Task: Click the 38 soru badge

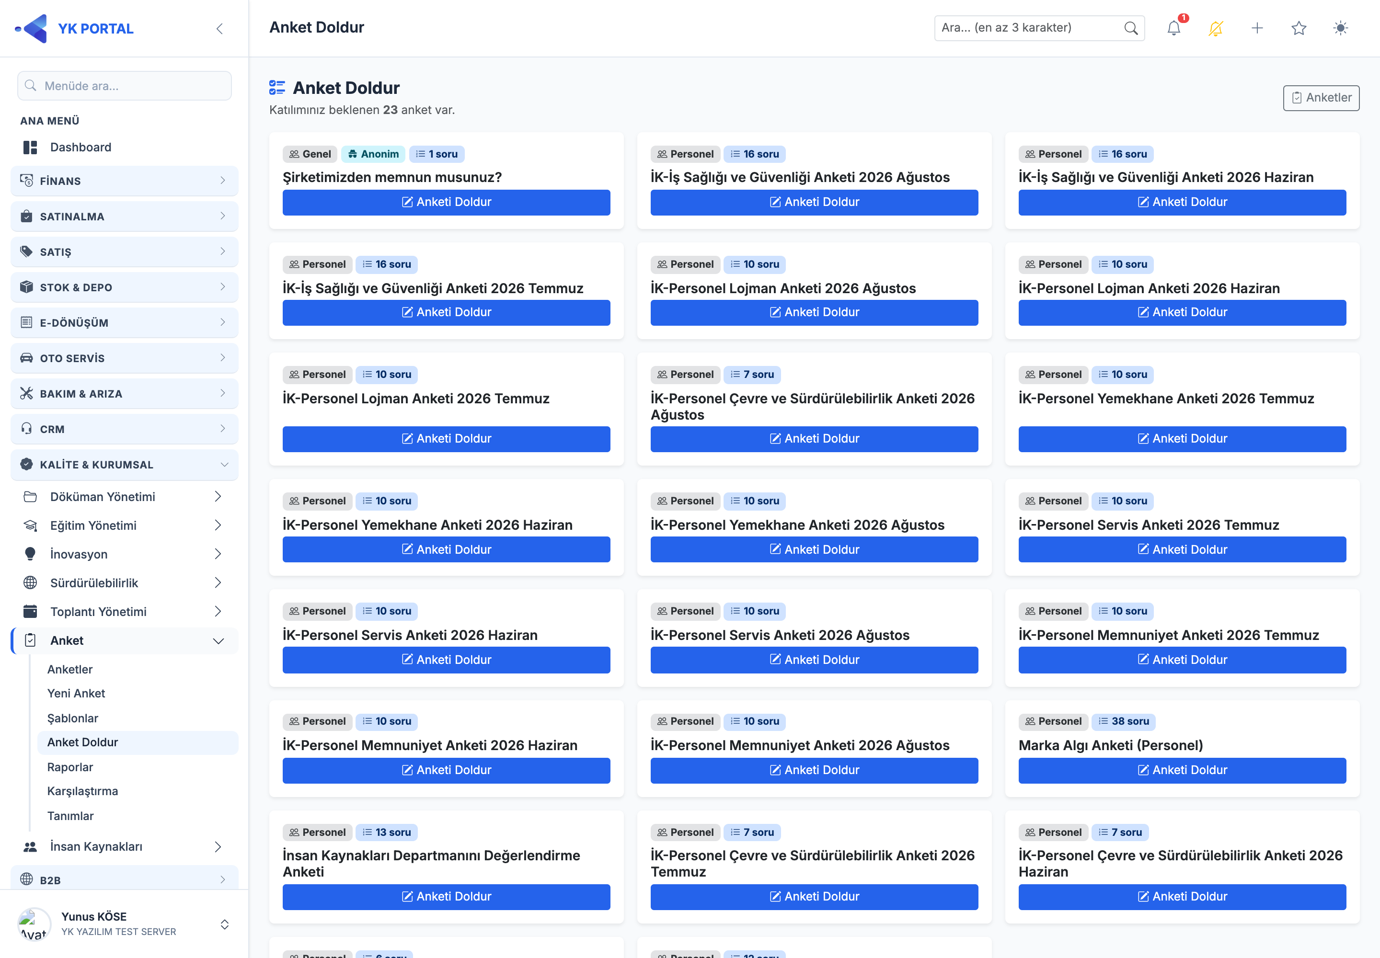Action: point(1123,721)
